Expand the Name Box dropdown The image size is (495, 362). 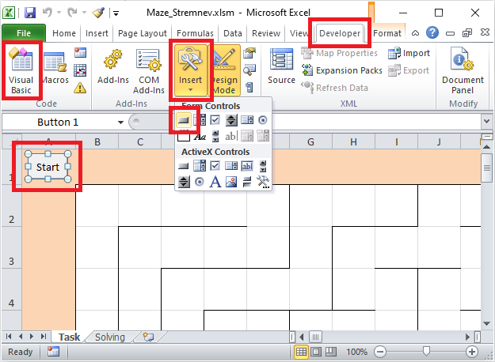(120, 123)
